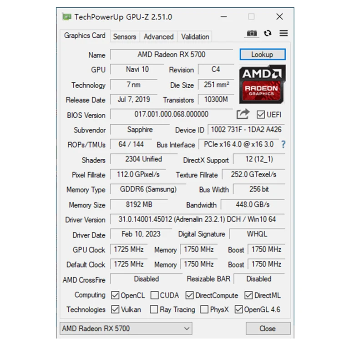
Task: Click the Bus Interface PCIe x16 value
Action: (239, 144)
